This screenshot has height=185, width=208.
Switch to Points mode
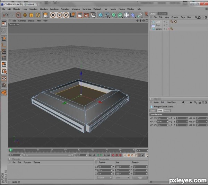pos(4,52)
